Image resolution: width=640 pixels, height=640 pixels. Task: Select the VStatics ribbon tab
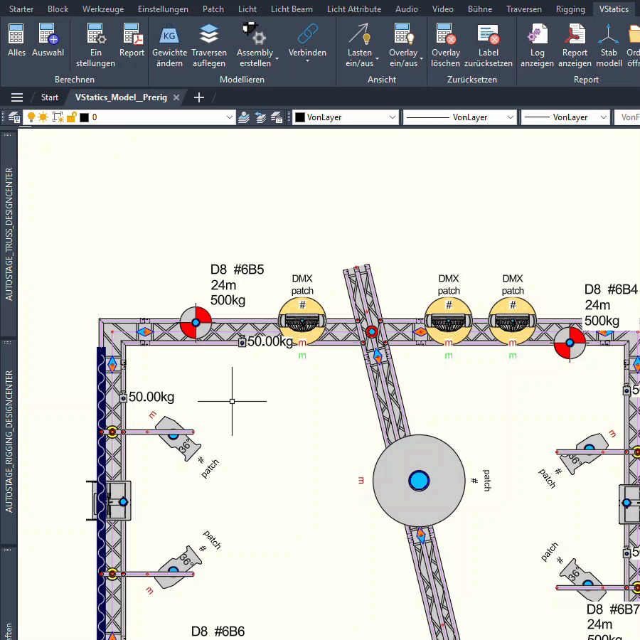614,9
